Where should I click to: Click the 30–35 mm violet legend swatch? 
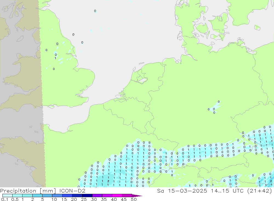97,196
